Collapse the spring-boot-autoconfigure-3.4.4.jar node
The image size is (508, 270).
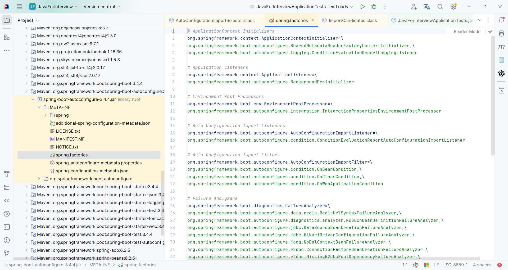[33, 99]
